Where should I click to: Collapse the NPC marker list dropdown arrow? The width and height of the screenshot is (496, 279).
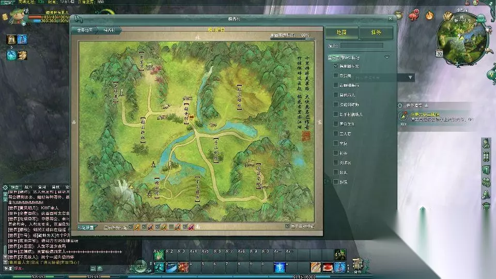click(387, 57)
